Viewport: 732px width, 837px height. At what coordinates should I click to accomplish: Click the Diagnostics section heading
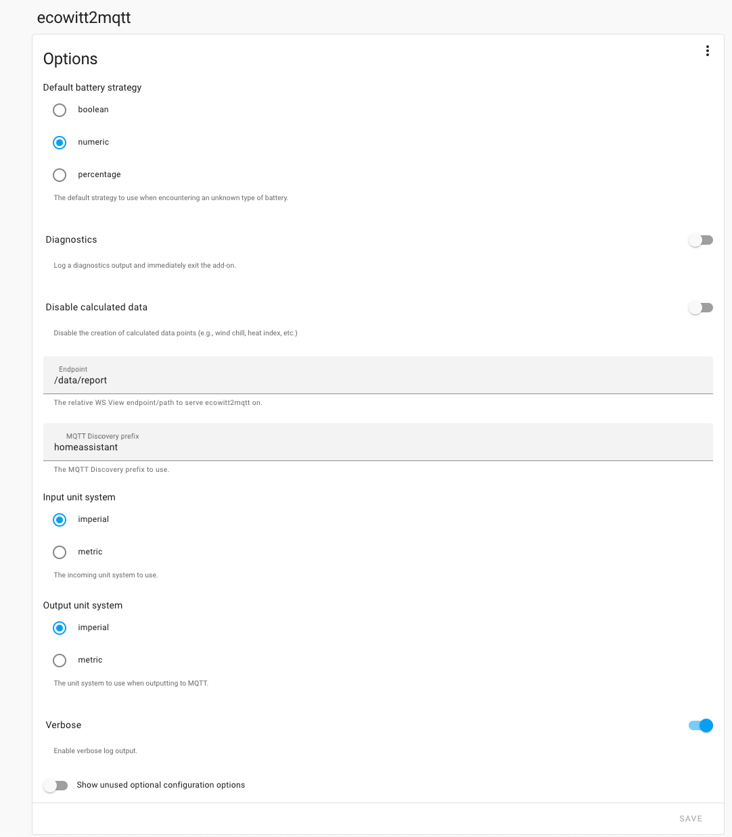tap(71, 239)
